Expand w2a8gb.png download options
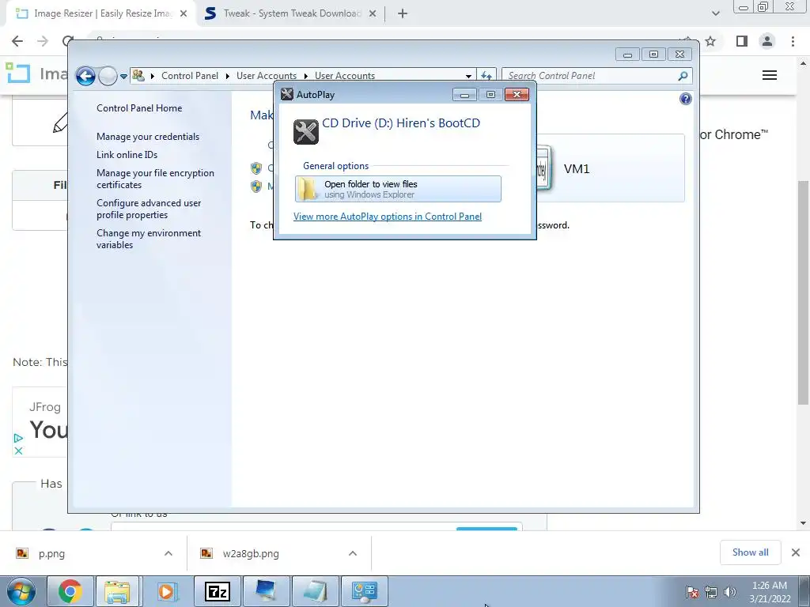The width and height of the screenshot is (810, 607). (353, 553)
